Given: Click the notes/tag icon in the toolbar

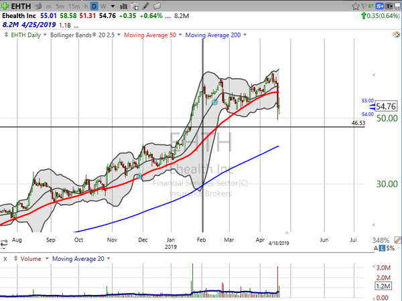Looking at the screenshot, I should [157, 6].
